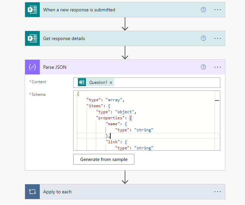Click the Generate from sample button
245x205 pixels.
coord(104,159)
